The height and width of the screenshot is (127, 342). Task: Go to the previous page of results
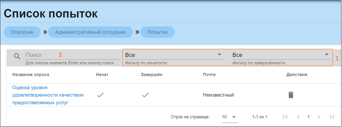(x=298, y=117)
